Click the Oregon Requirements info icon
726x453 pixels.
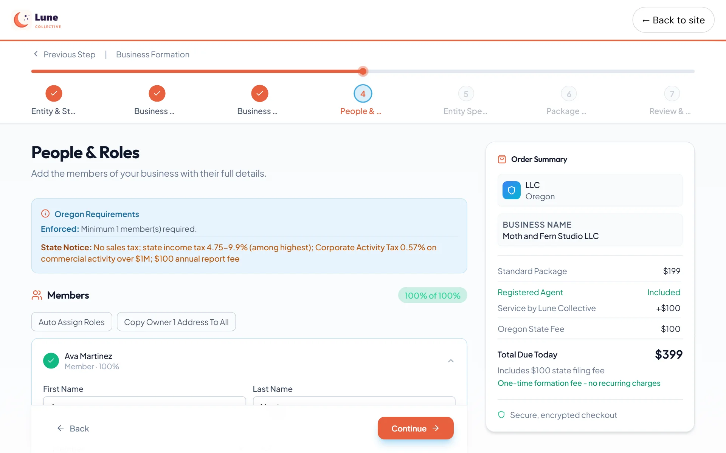tap(45, 214)
